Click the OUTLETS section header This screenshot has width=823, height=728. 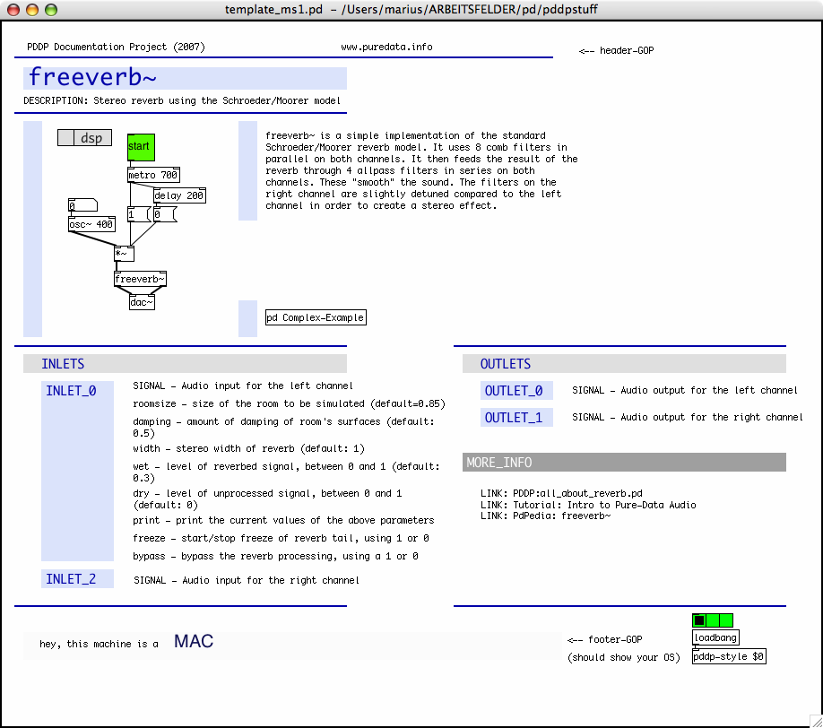coord(624,364)
